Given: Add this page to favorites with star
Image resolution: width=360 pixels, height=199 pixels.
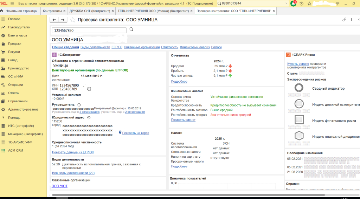Looking at the screenshot, I should (73, 20).
